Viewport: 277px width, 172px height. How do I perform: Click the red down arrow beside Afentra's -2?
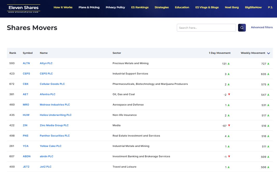tap(229, 95)
